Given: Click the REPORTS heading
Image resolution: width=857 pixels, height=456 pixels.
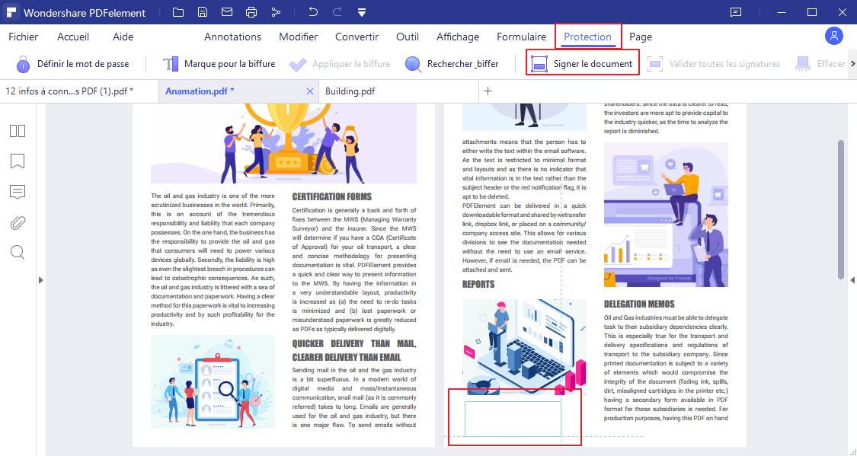Looking at the screenshot, I should pyautogui.click(x=478, y=284).
